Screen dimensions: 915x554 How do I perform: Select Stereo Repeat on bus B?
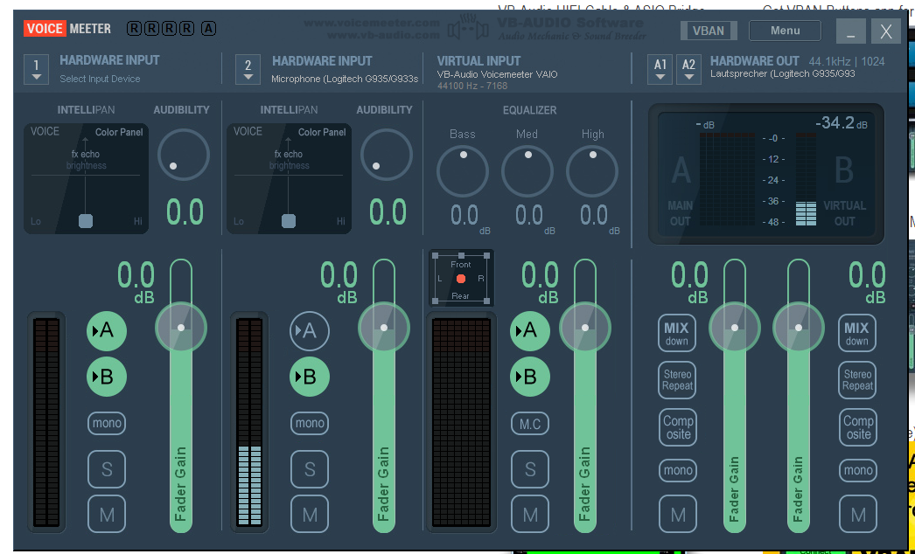857,380
